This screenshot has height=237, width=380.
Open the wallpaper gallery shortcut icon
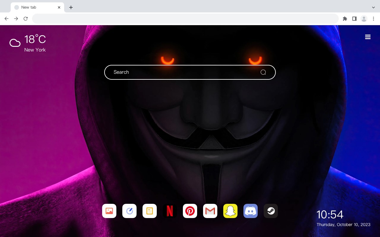(109, 211)
